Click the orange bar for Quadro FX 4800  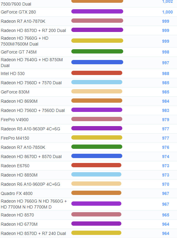click(96, 193)
